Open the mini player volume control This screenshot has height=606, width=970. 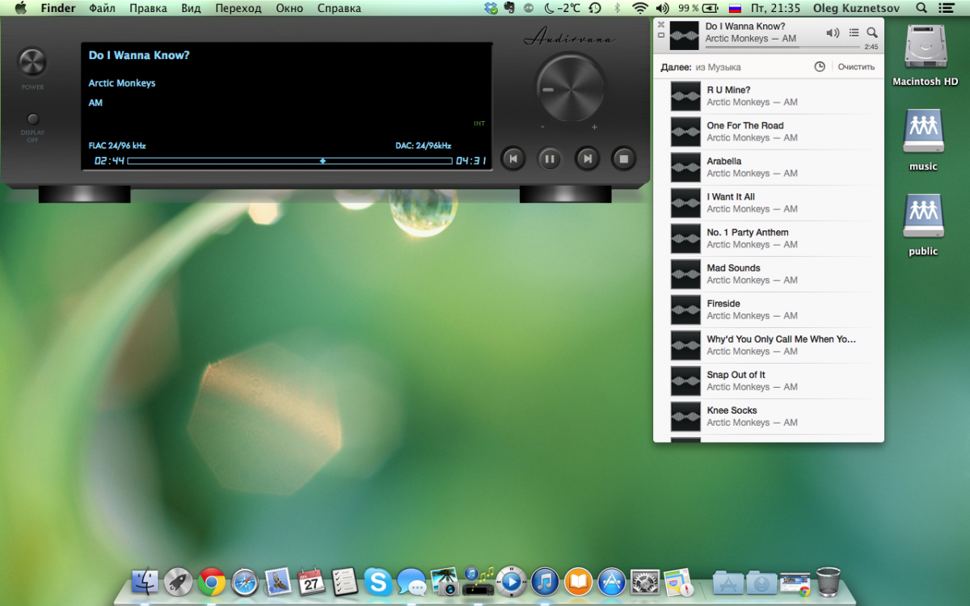[x=833, y=32]
